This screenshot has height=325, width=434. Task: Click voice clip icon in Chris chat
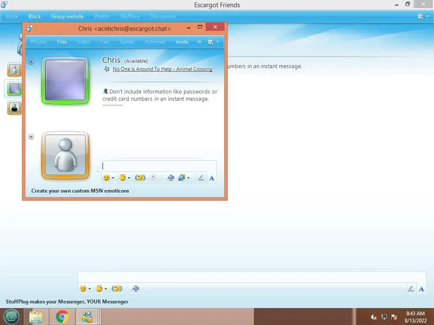pos(153,177)
